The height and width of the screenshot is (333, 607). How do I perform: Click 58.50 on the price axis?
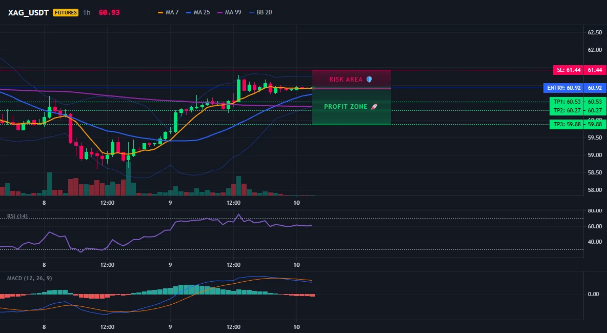(x=595, y=172)
